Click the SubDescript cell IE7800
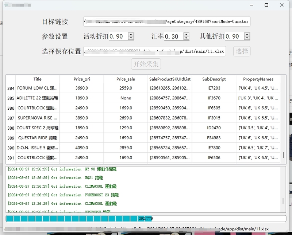Image resolution: width=292 pixels, height=235 pixels. [214, 148]
